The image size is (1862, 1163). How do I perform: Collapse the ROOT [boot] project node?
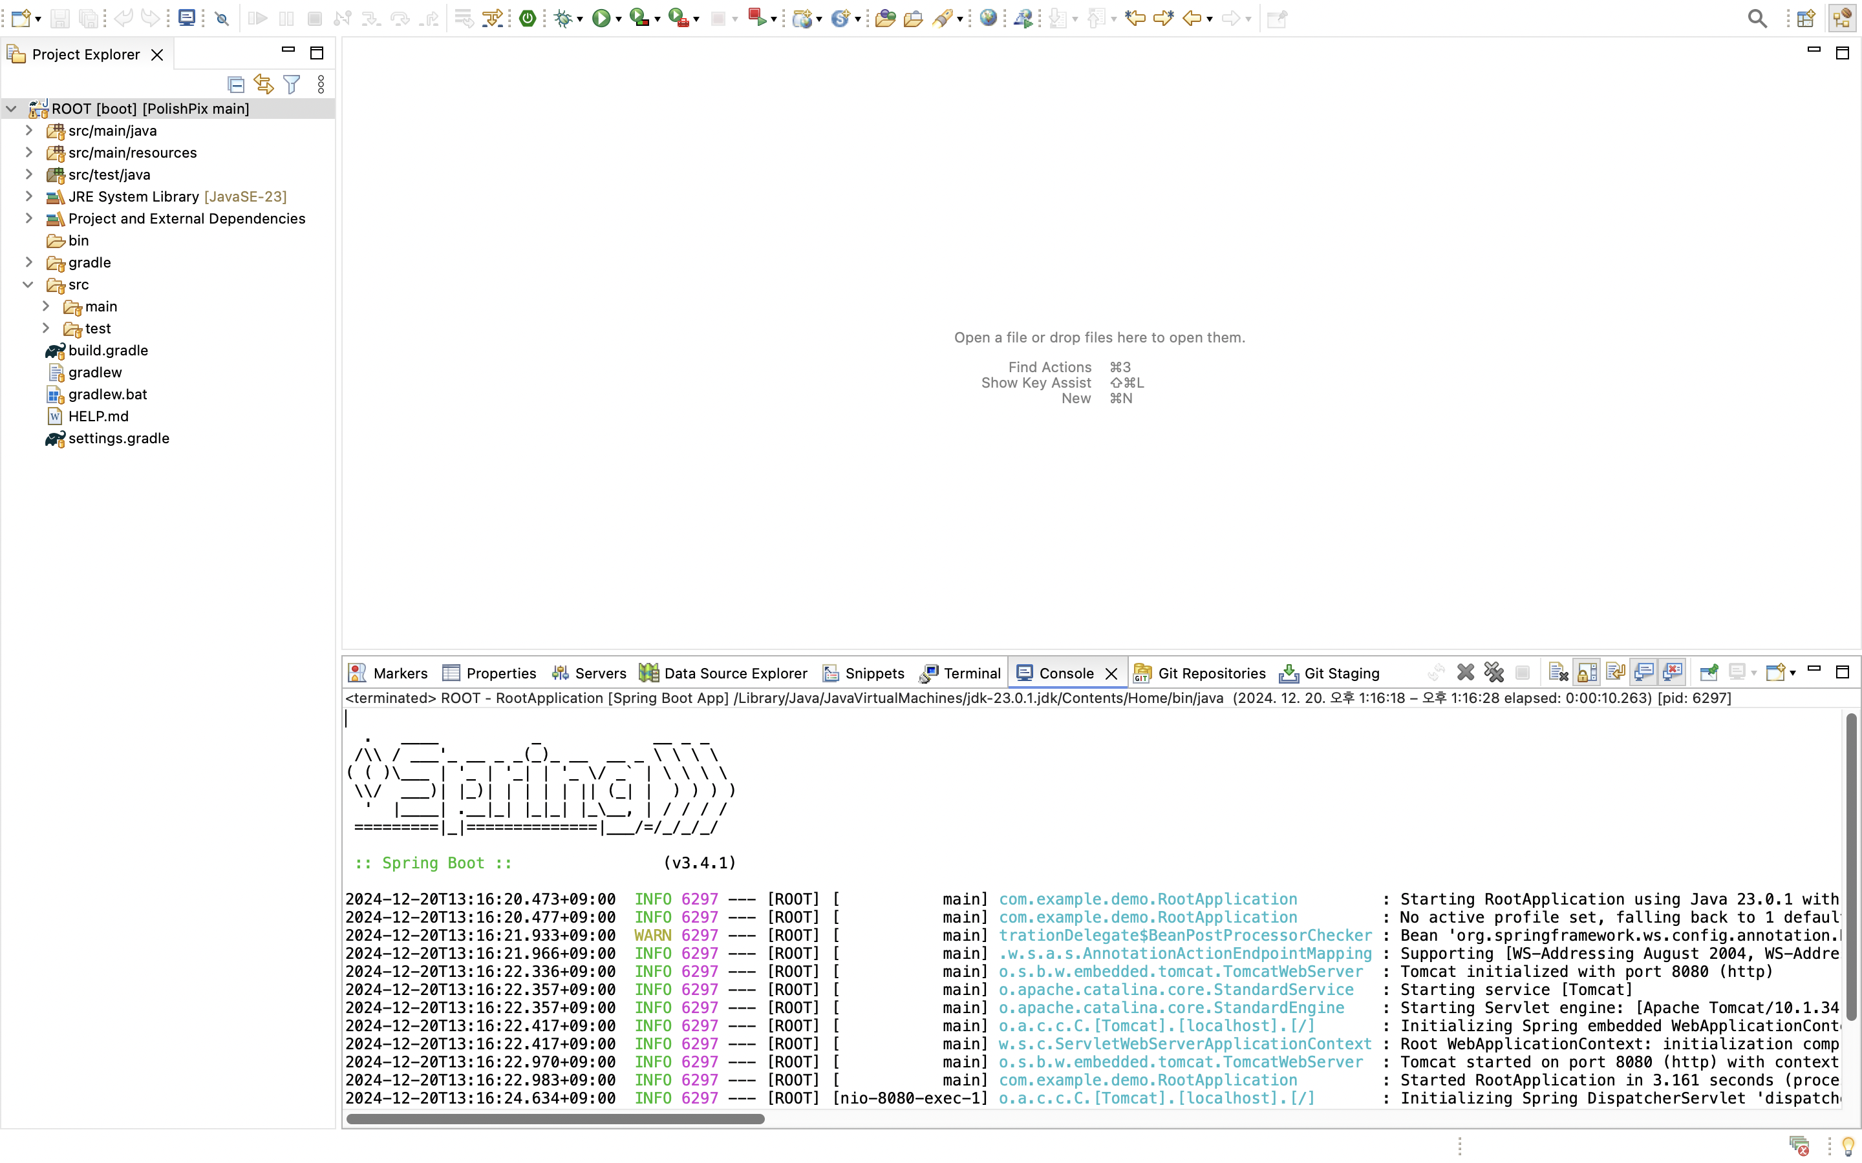(x=12, y=109)
